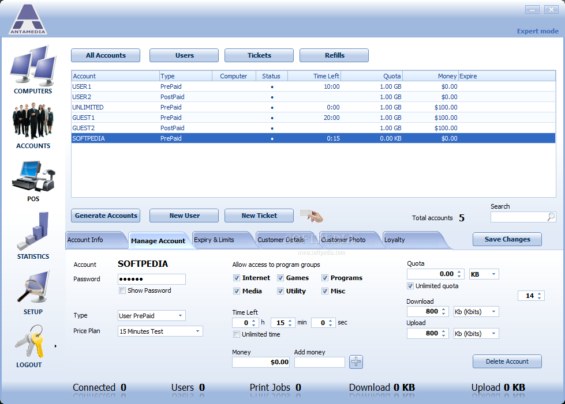The width and height of the screenshot is (565, 404).
Task: Open the Statistics bar chart icon
Action: 33,231
